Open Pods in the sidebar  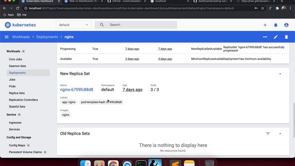[x=12, y=86]
